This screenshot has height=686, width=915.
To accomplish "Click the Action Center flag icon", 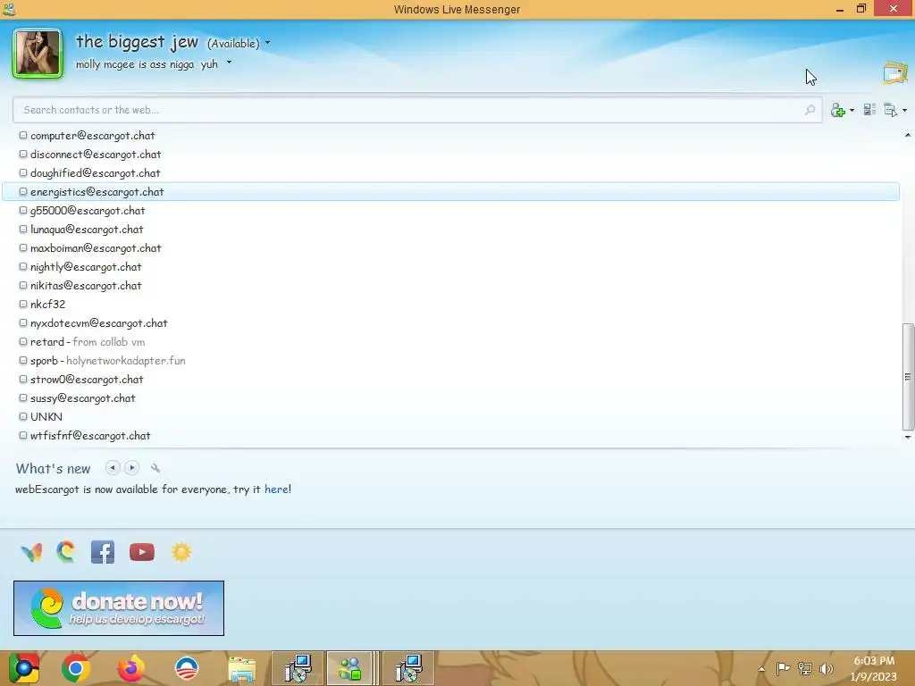I will (x=783, y=669).
